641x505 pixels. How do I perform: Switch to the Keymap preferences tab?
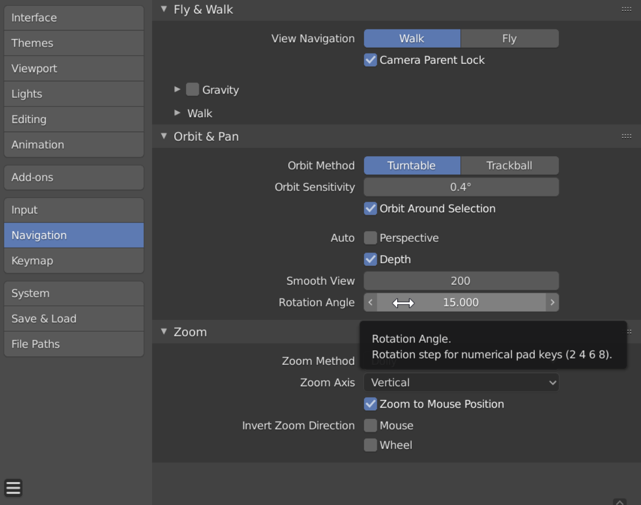coord(73,261)
